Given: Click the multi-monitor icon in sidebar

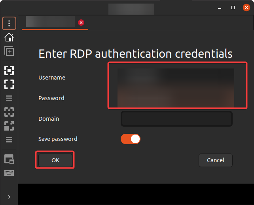Looking at the screenshot, I should (9, 159).
